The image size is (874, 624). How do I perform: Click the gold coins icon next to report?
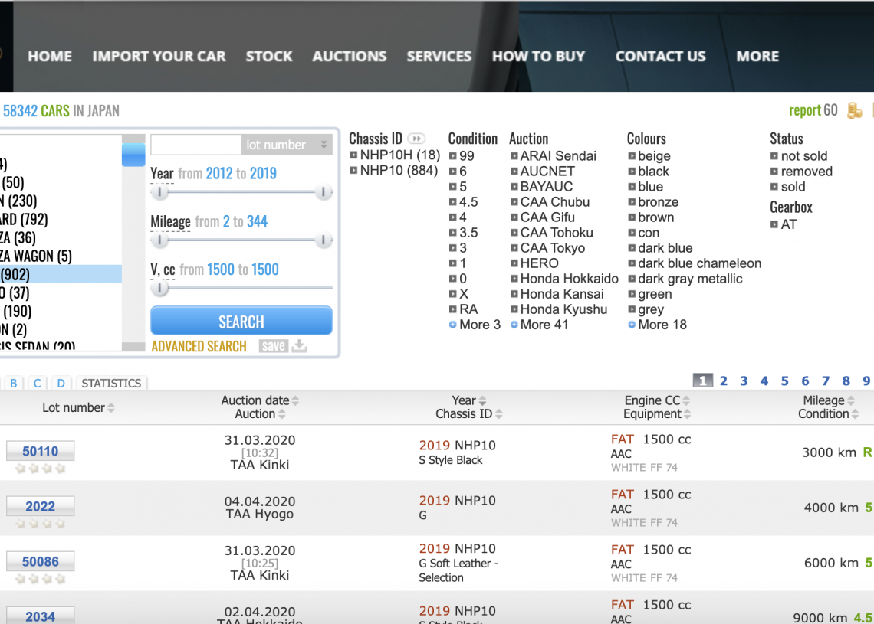854,111
